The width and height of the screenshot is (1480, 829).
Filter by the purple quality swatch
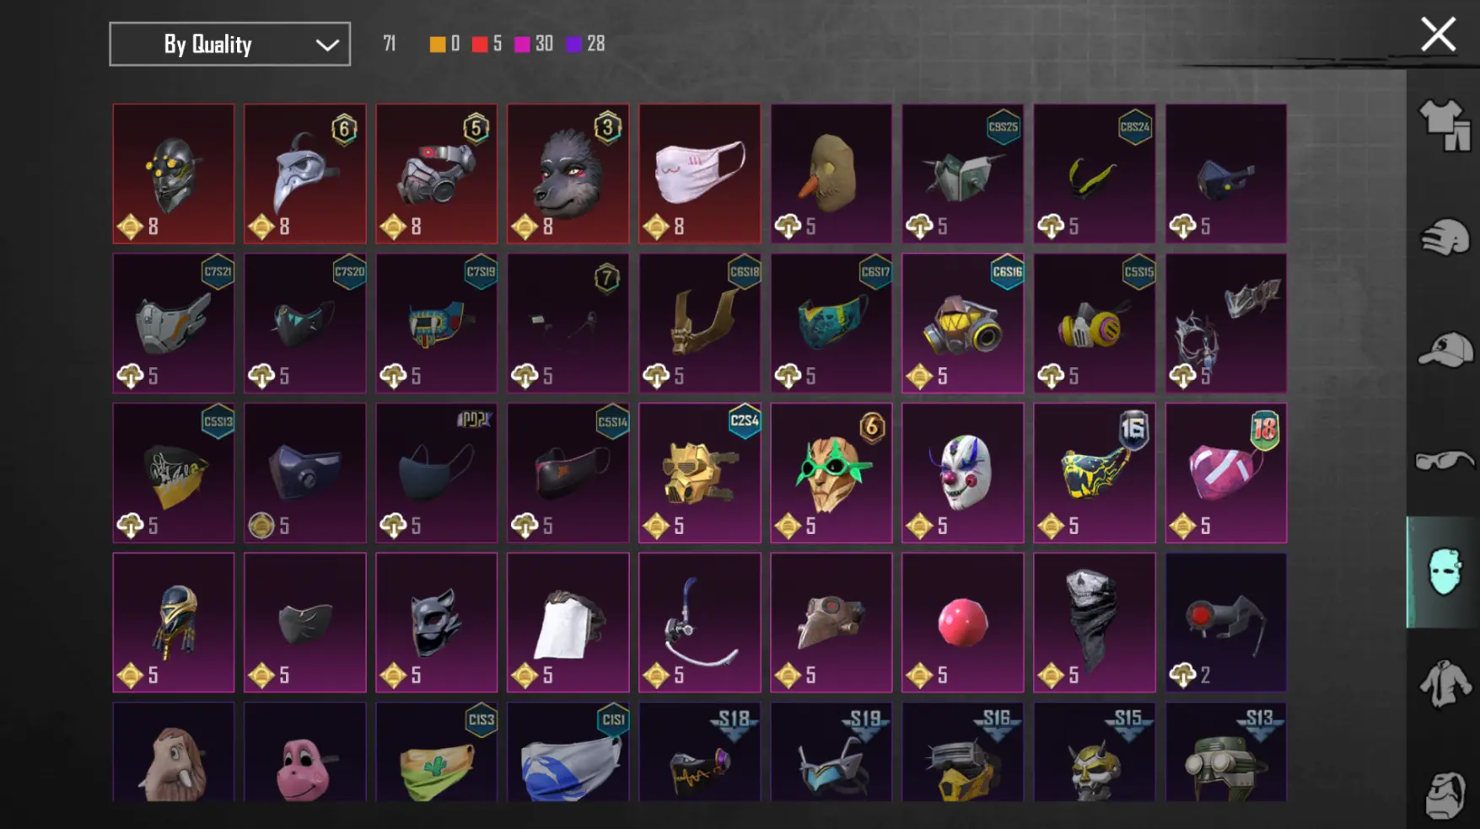coord(573,44)
